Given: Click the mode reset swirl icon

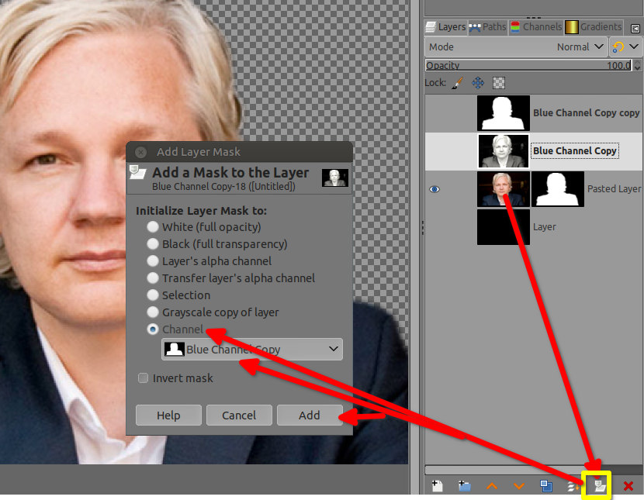Looking at the screenshot, I should 618,47.
